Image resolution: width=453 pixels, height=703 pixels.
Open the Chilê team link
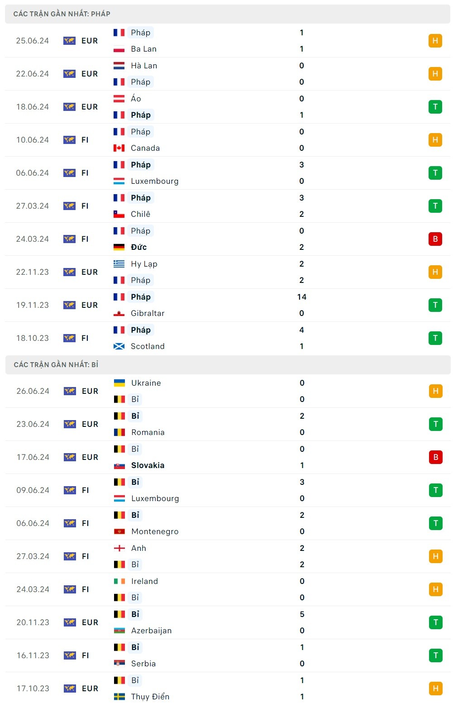[140, 214]
